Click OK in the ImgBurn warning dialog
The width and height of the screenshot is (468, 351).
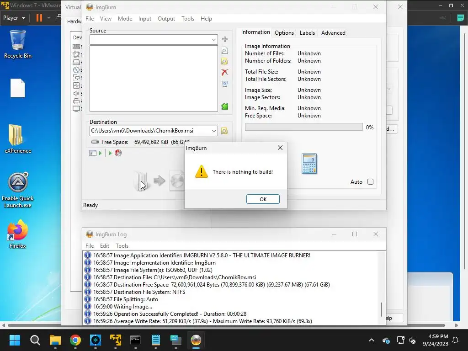click(263, 199)
